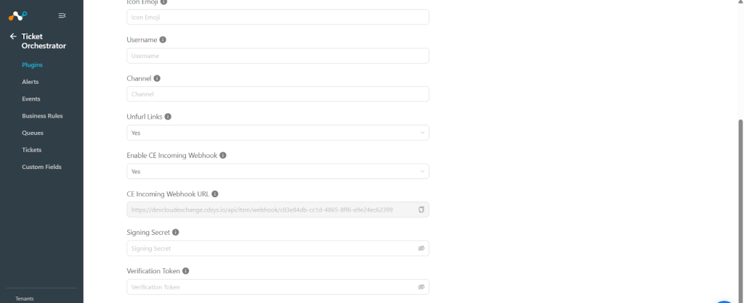Collapse the sidebar with the menu icon

click(62, 16)
